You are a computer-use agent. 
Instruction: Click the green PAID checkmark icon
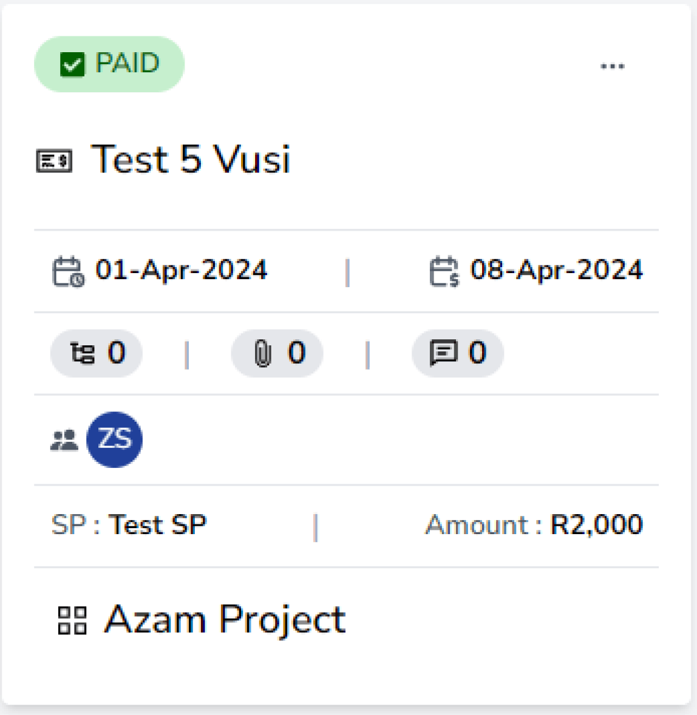(72, 64)
